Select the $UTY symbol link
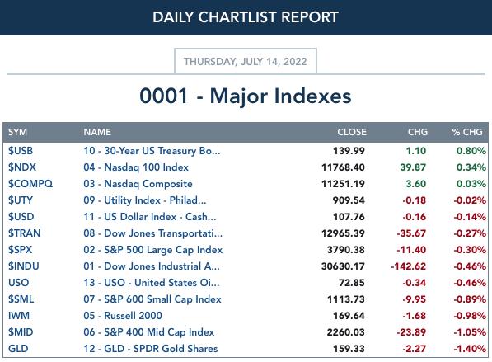492x362 pixels. click(21, 200)
